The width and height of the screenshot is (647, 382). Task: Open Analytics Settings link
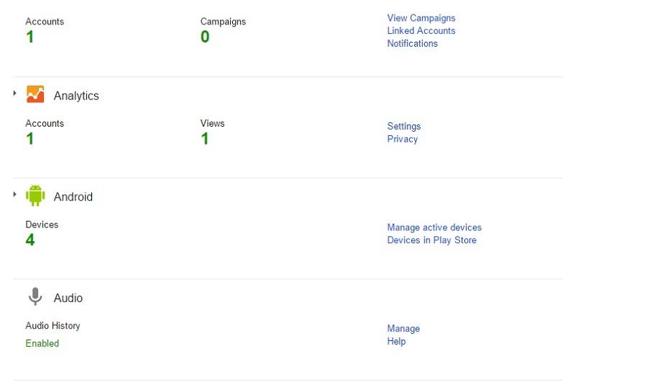404,127
